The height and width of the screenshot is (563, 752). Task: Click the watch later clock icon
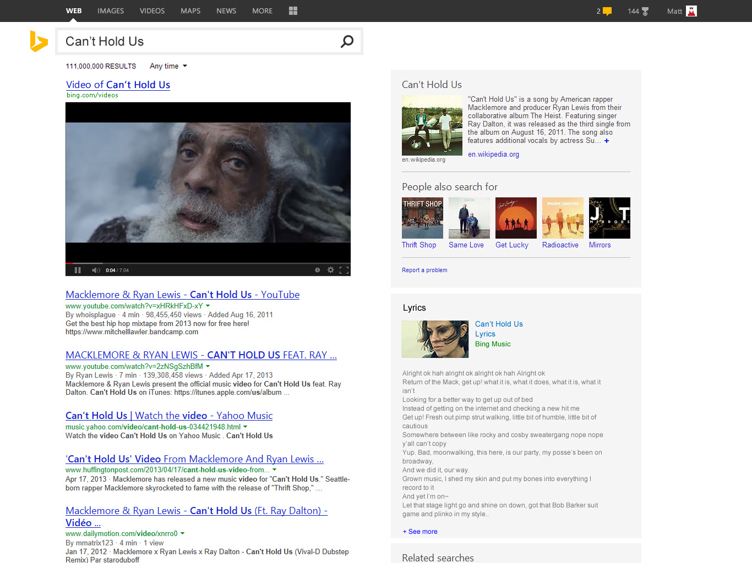pos(317,270)
